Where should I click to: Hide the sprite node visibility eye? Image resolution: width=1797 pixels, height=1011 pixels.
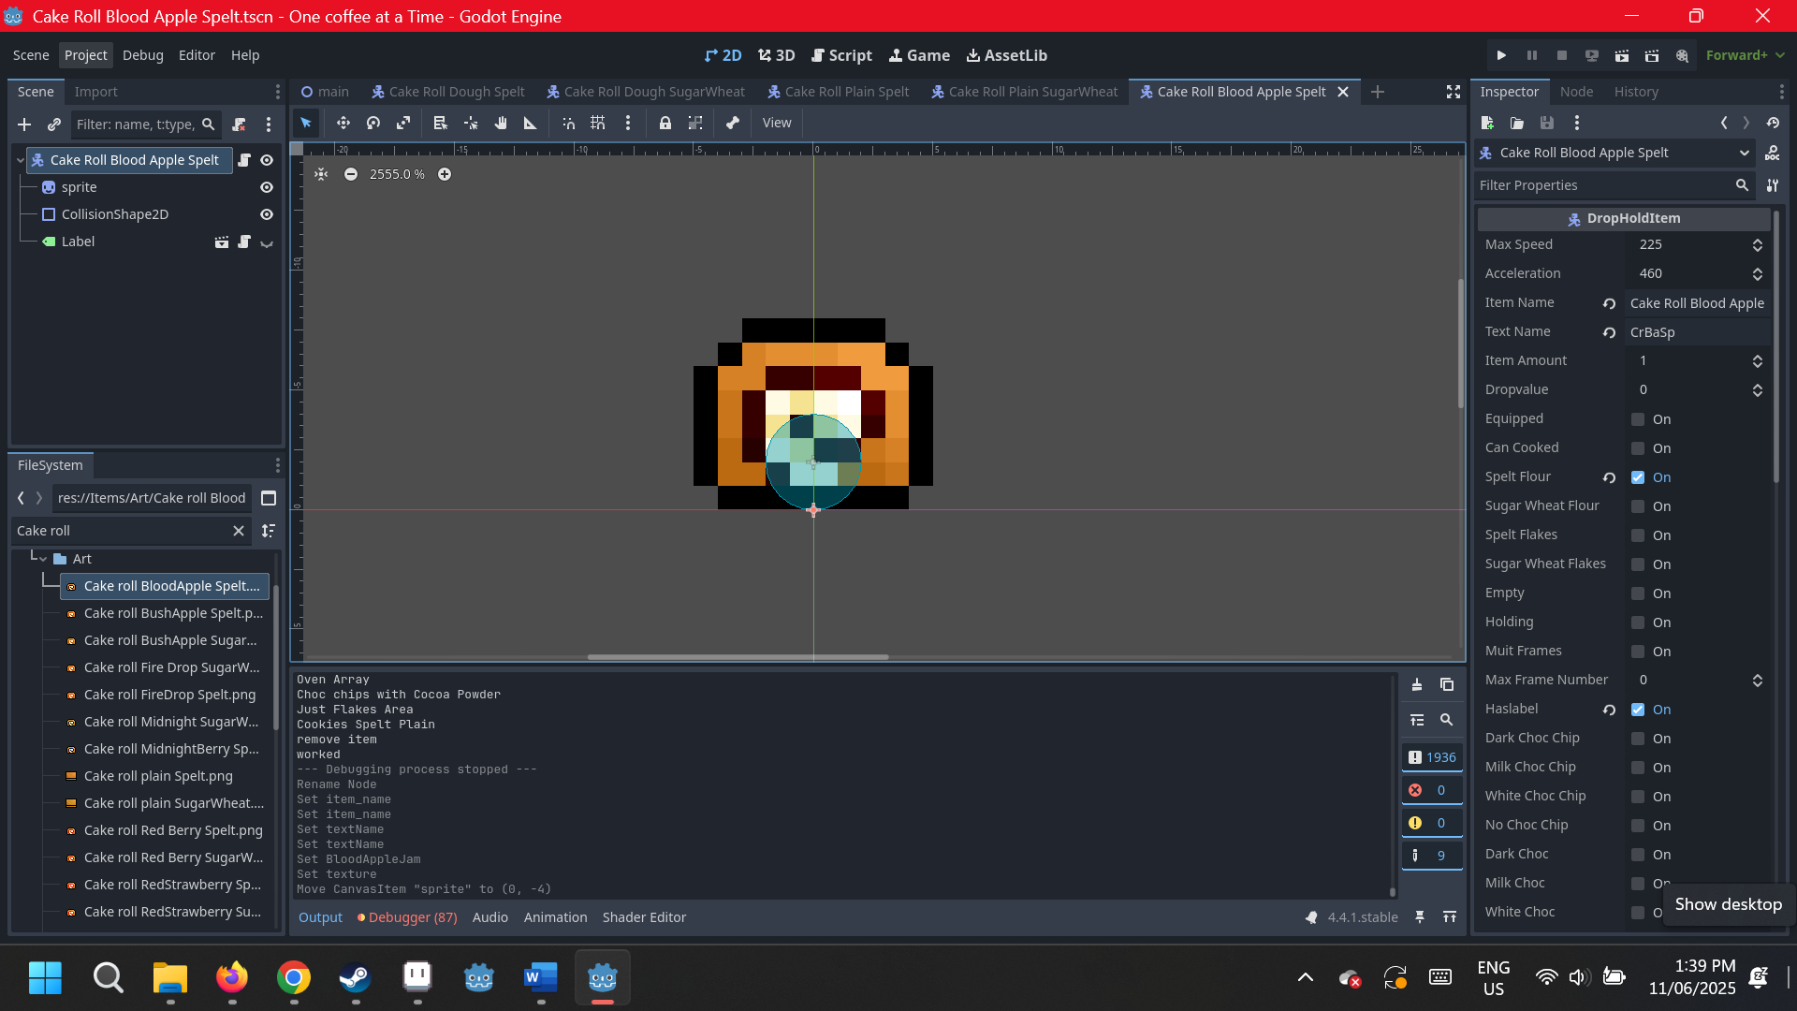click(x=267, y=187)
